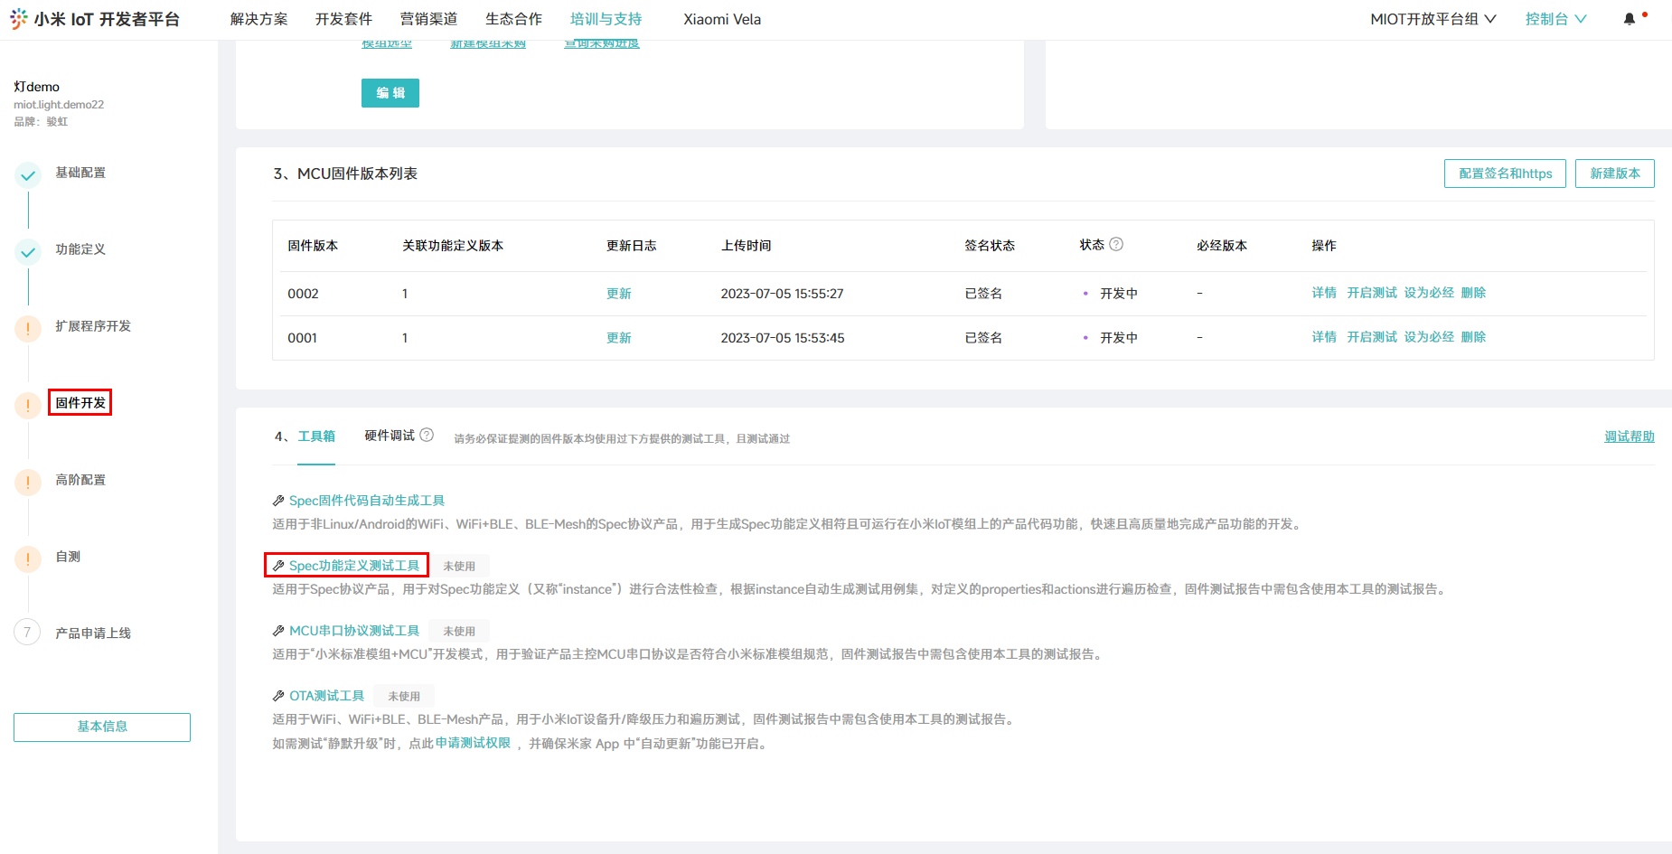The image size is (1672, 854).
Task: Expand the MIOT开放平台组 dropdown
Action: (x=1433, y=19)
